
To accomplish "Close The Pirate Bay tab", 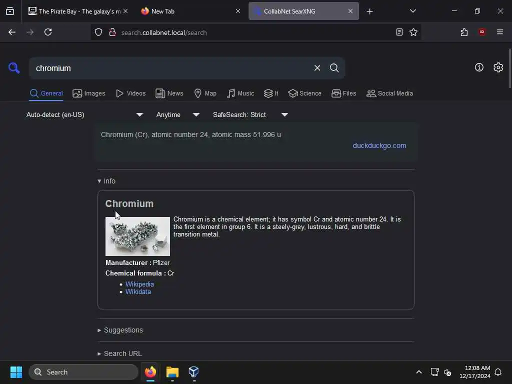I will [125, 11].
